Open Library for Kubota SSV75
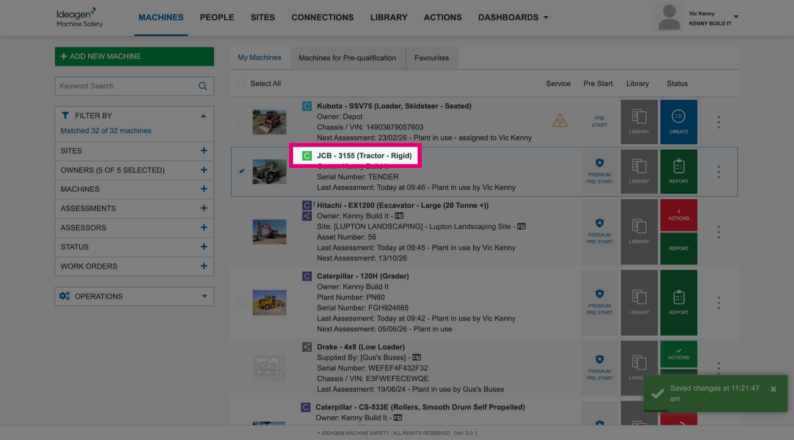 [x=639, y=122]
